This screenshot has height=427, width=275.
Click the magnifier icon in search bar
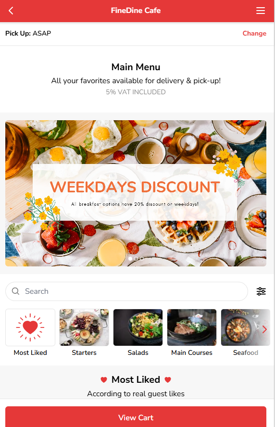[x=15, y=291]
